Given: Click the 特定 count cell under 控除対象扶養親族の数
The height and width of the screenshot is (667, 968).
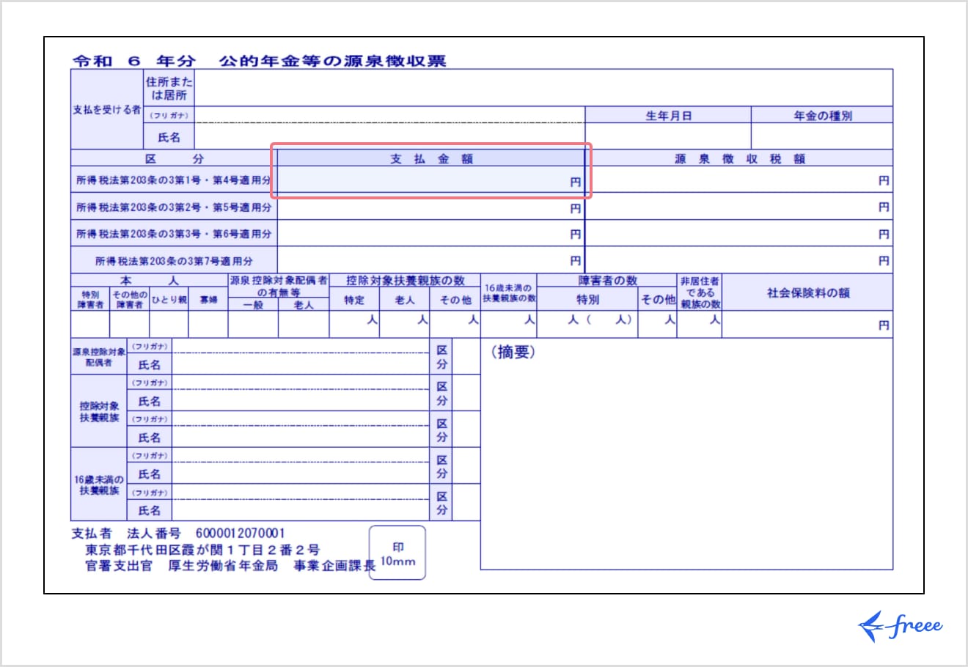Looking at the screenshot, I should click(x=354, y=324).
